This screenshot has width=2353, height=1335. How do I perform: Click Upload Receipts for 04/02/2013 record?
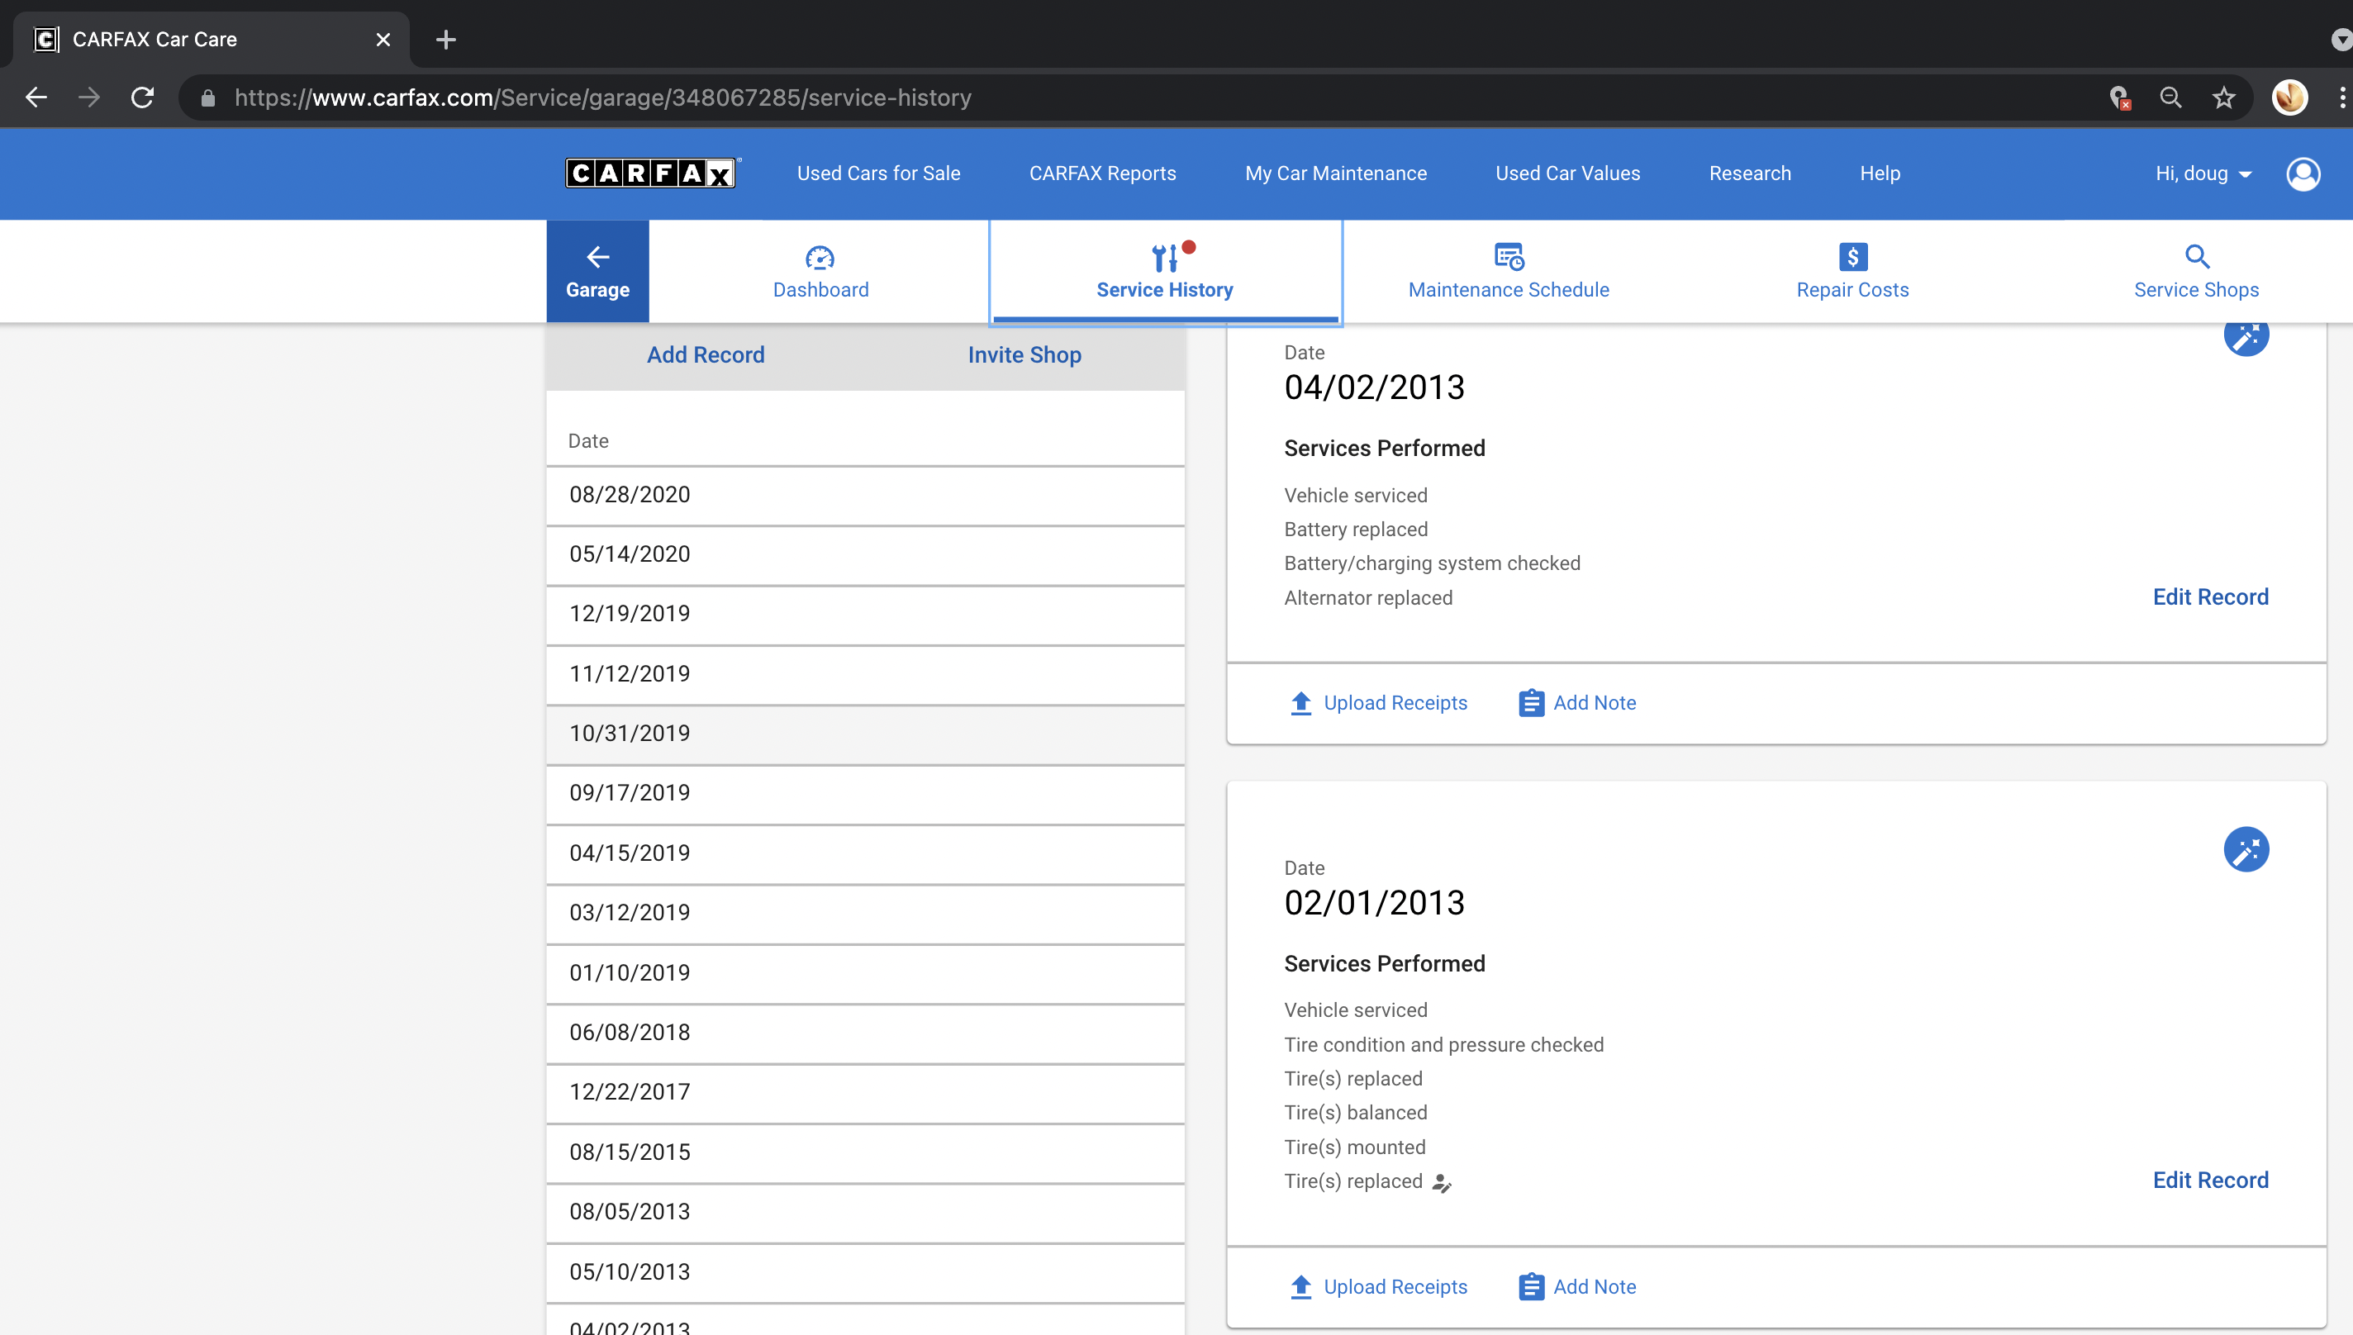[1378, 703]
